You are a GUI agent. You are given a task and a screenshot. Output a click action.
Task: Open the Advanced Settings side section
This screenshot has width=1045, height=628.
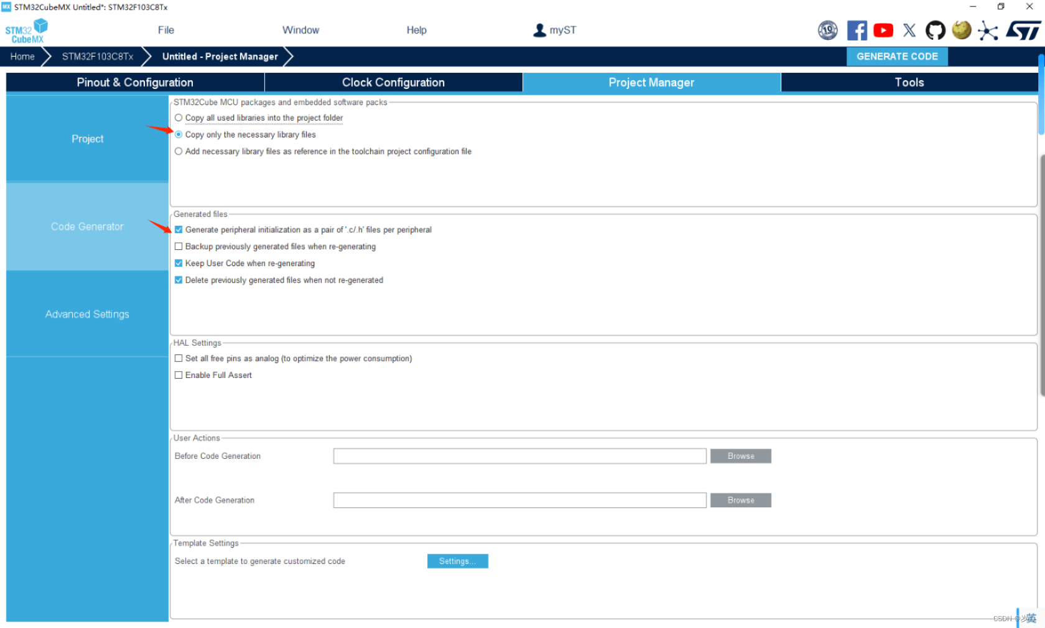point(87,314)
